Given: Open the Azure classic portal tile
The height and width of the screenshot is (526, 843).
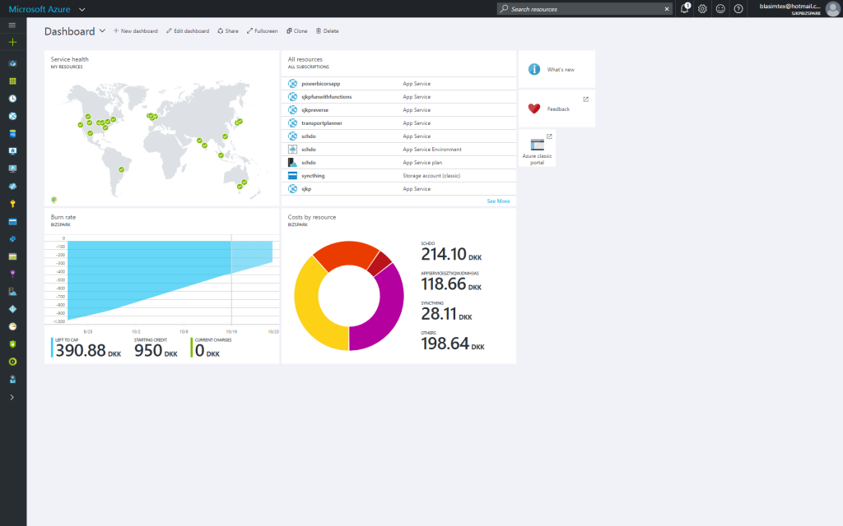Looking at the screenshot, I should (537, 148).
